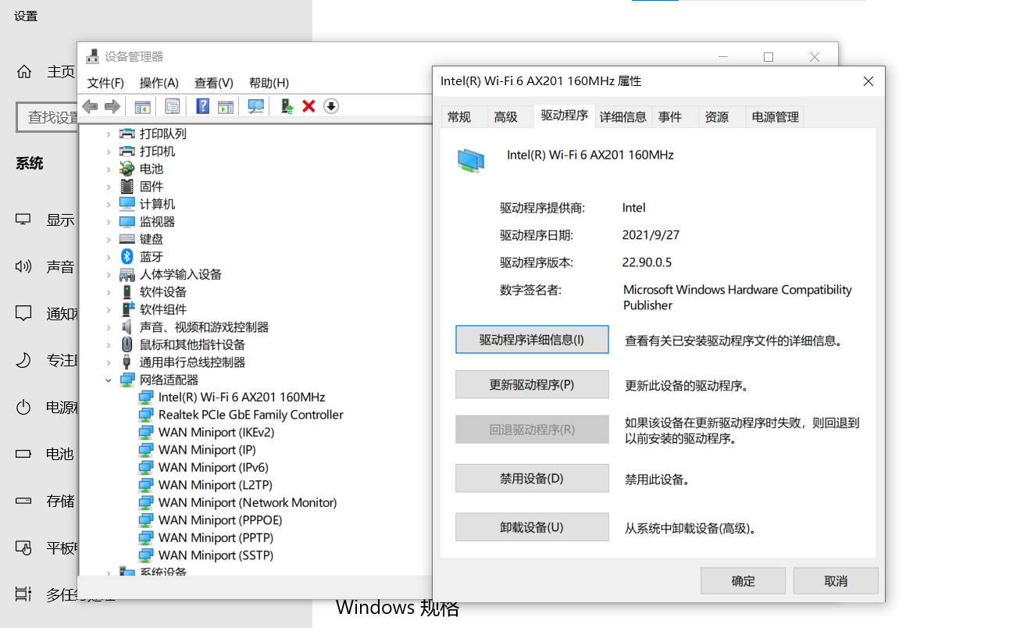The image size is (1020, 628).
Task: Switch to the 电源管理 tab
Action: [775, 117]
